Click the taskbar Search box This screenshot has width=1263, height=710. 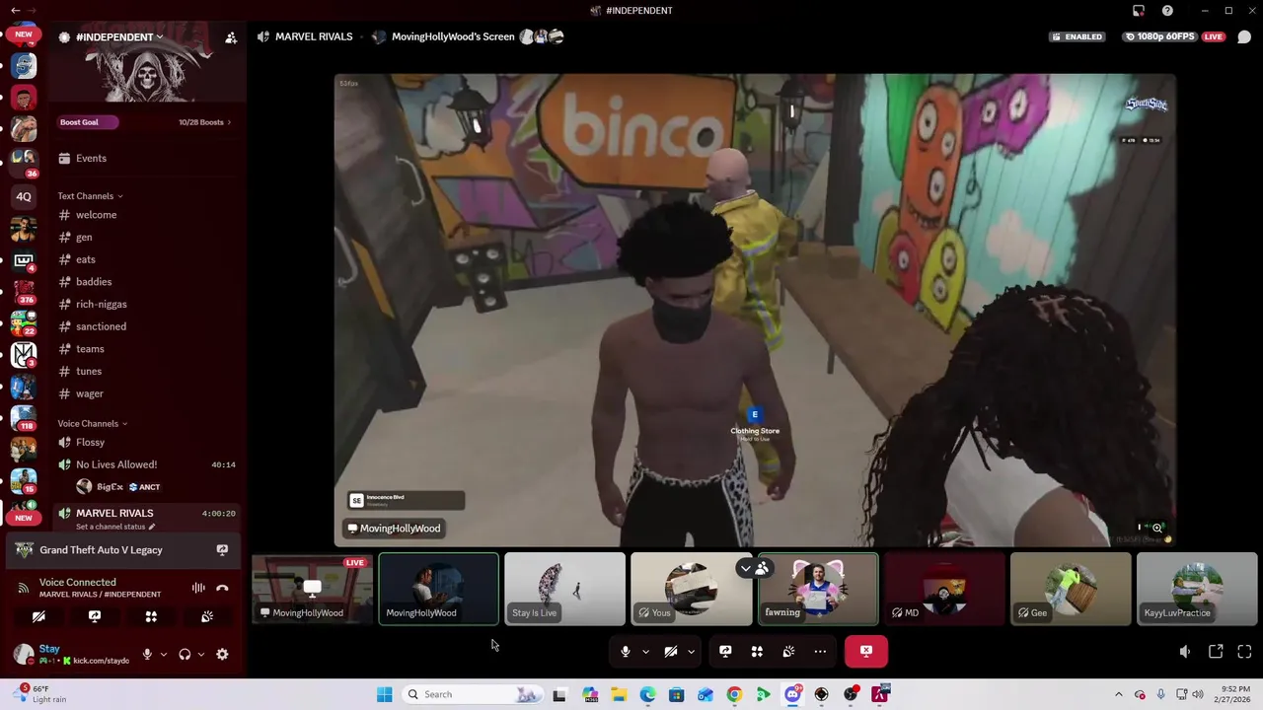474,694
